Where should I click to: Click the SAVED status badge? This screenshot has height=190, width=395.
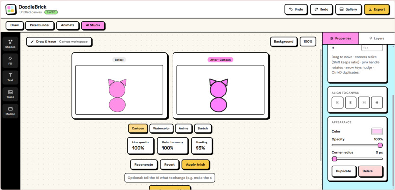point(51,12)
